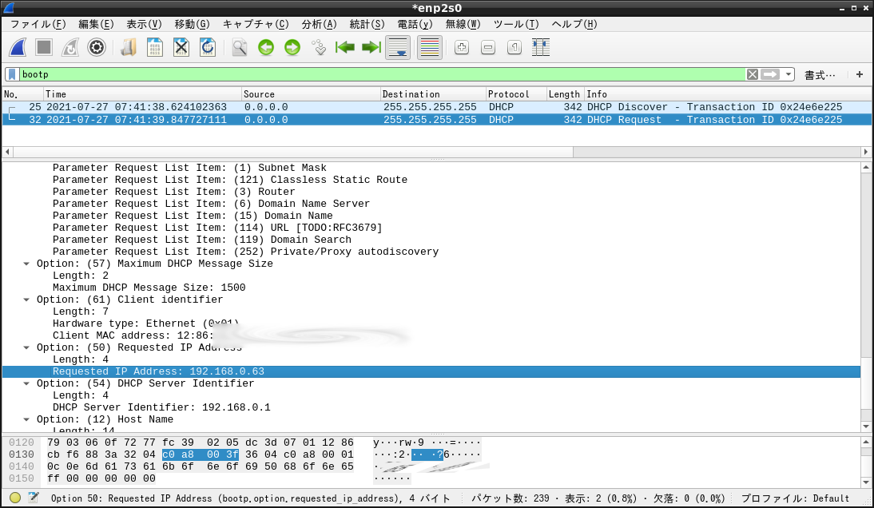Open the 編集(E) menu
The width and height of the screenshot is (874, 508).
96,24
